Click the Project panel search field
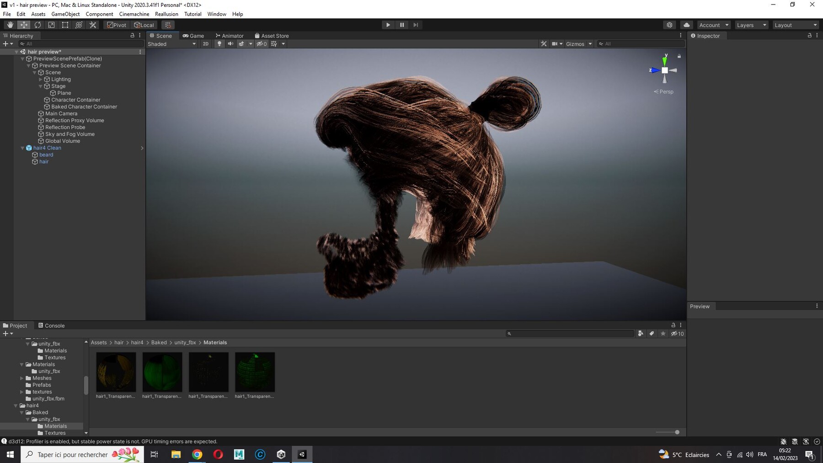823x463 pixels. (x=570, y=334)
